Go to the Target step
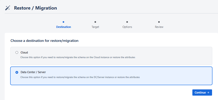The height and width of the screenshot is (100, 218). (95, 27)
